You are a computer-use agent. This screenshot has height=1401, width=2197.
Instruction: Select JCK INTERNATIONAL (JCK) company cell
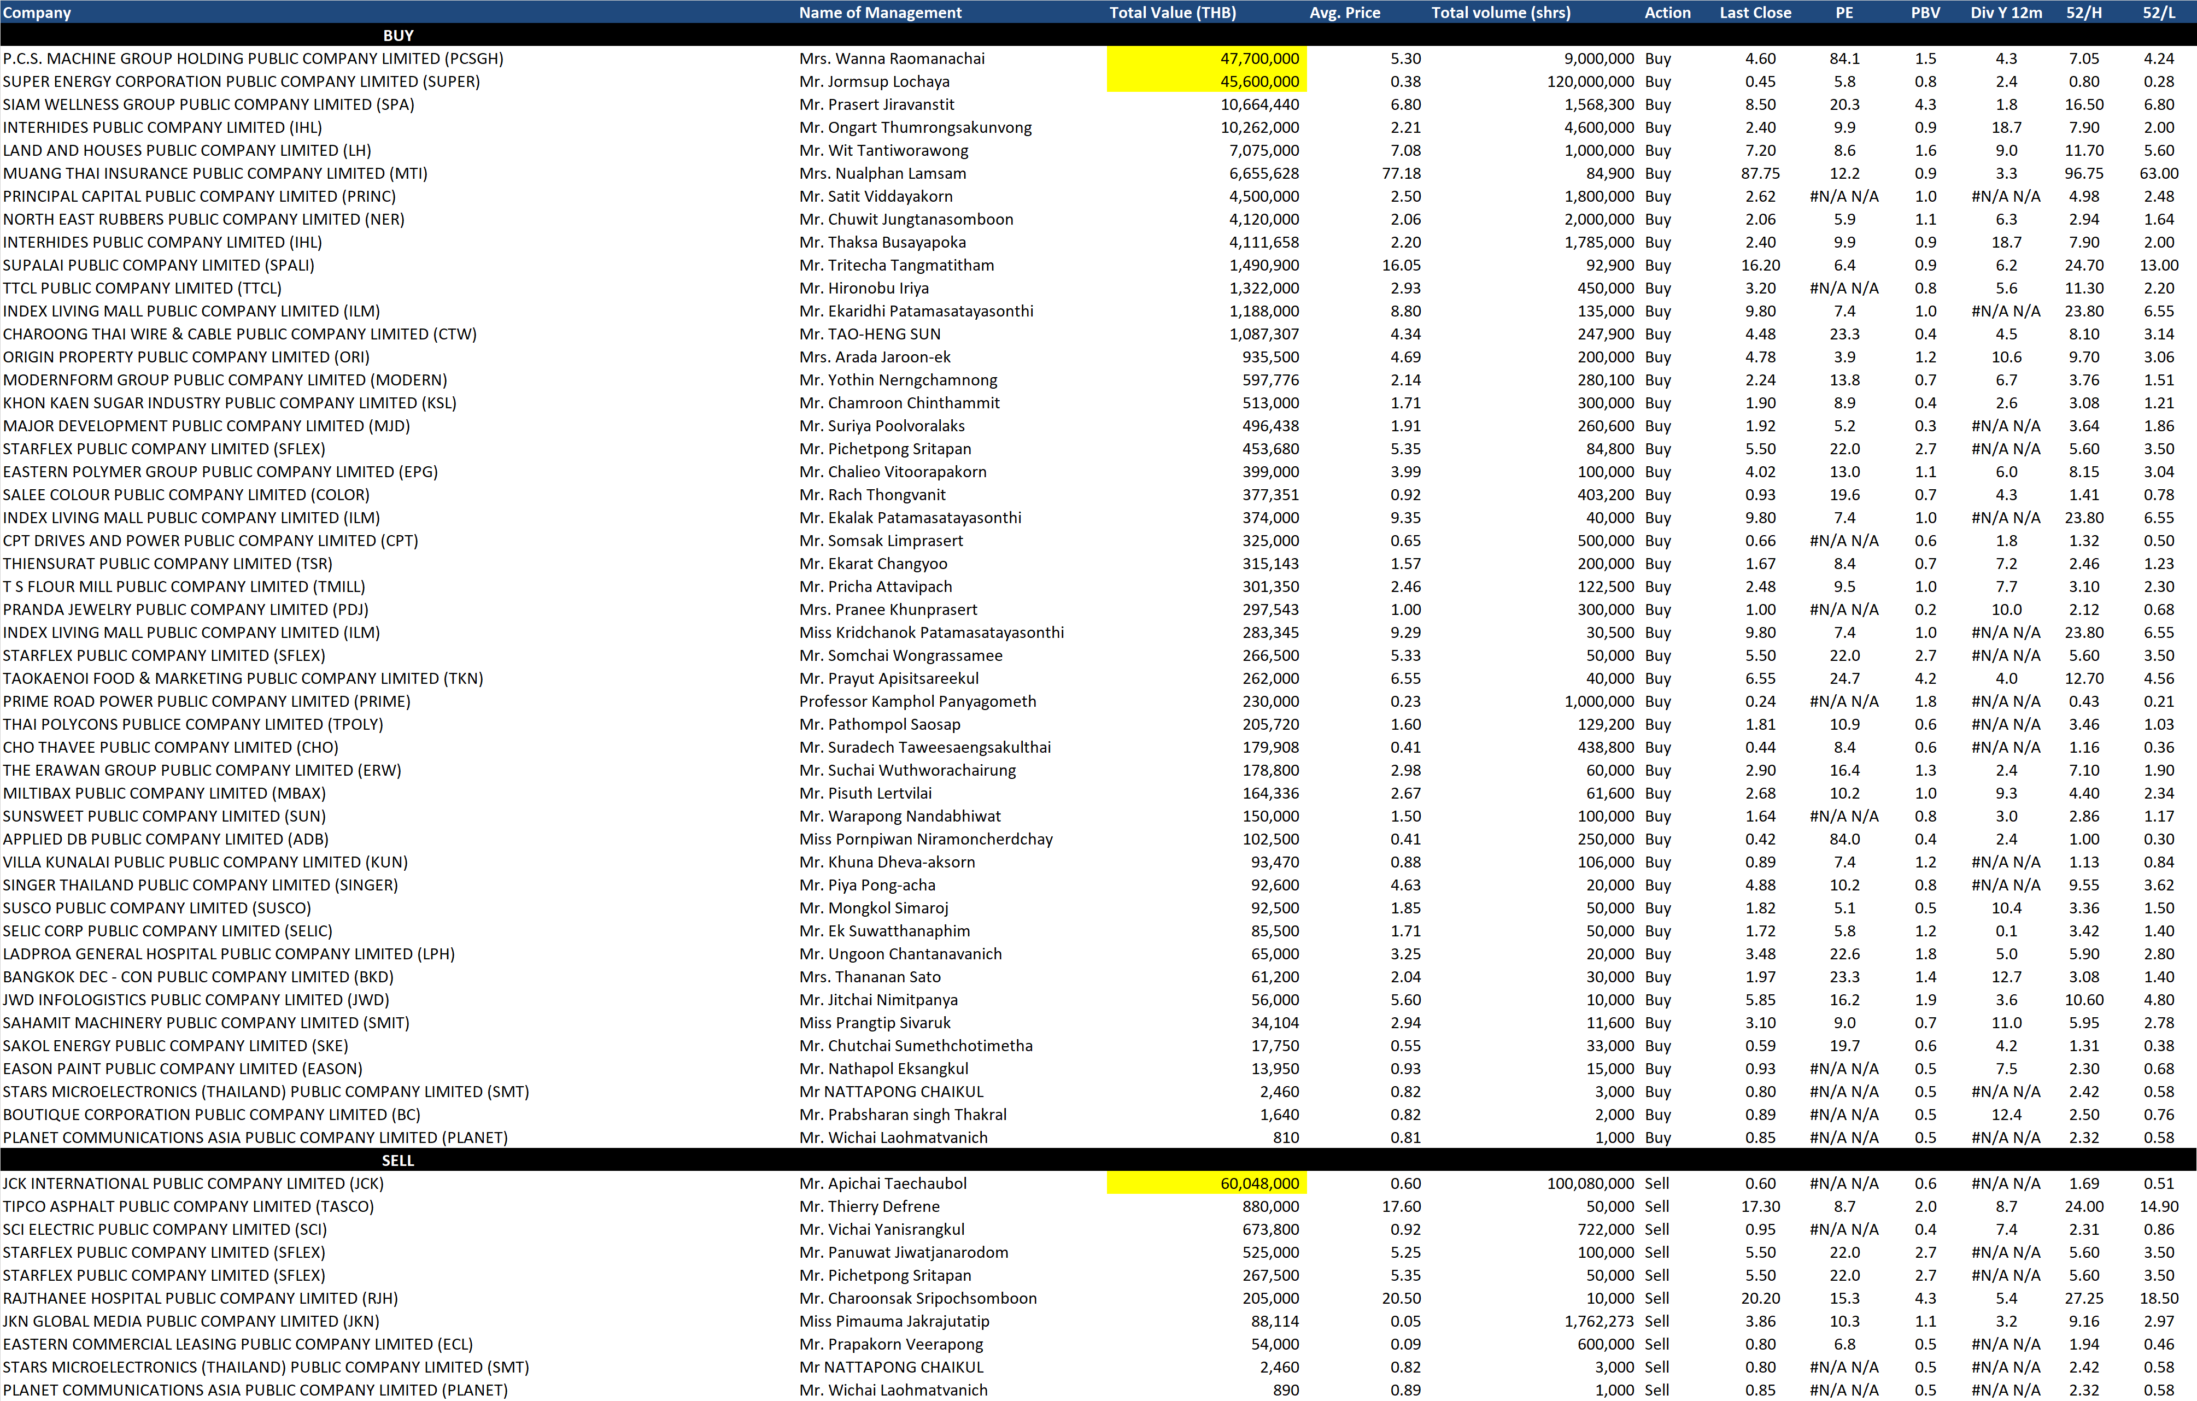tap(194, 1183)
